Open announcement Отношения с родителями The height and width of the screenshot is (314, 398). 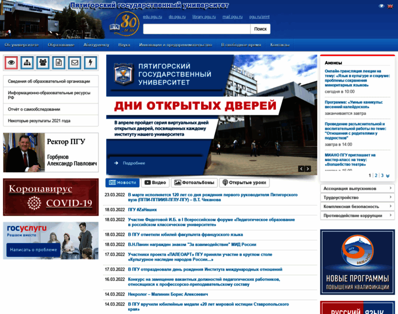[x=356, y=131]
